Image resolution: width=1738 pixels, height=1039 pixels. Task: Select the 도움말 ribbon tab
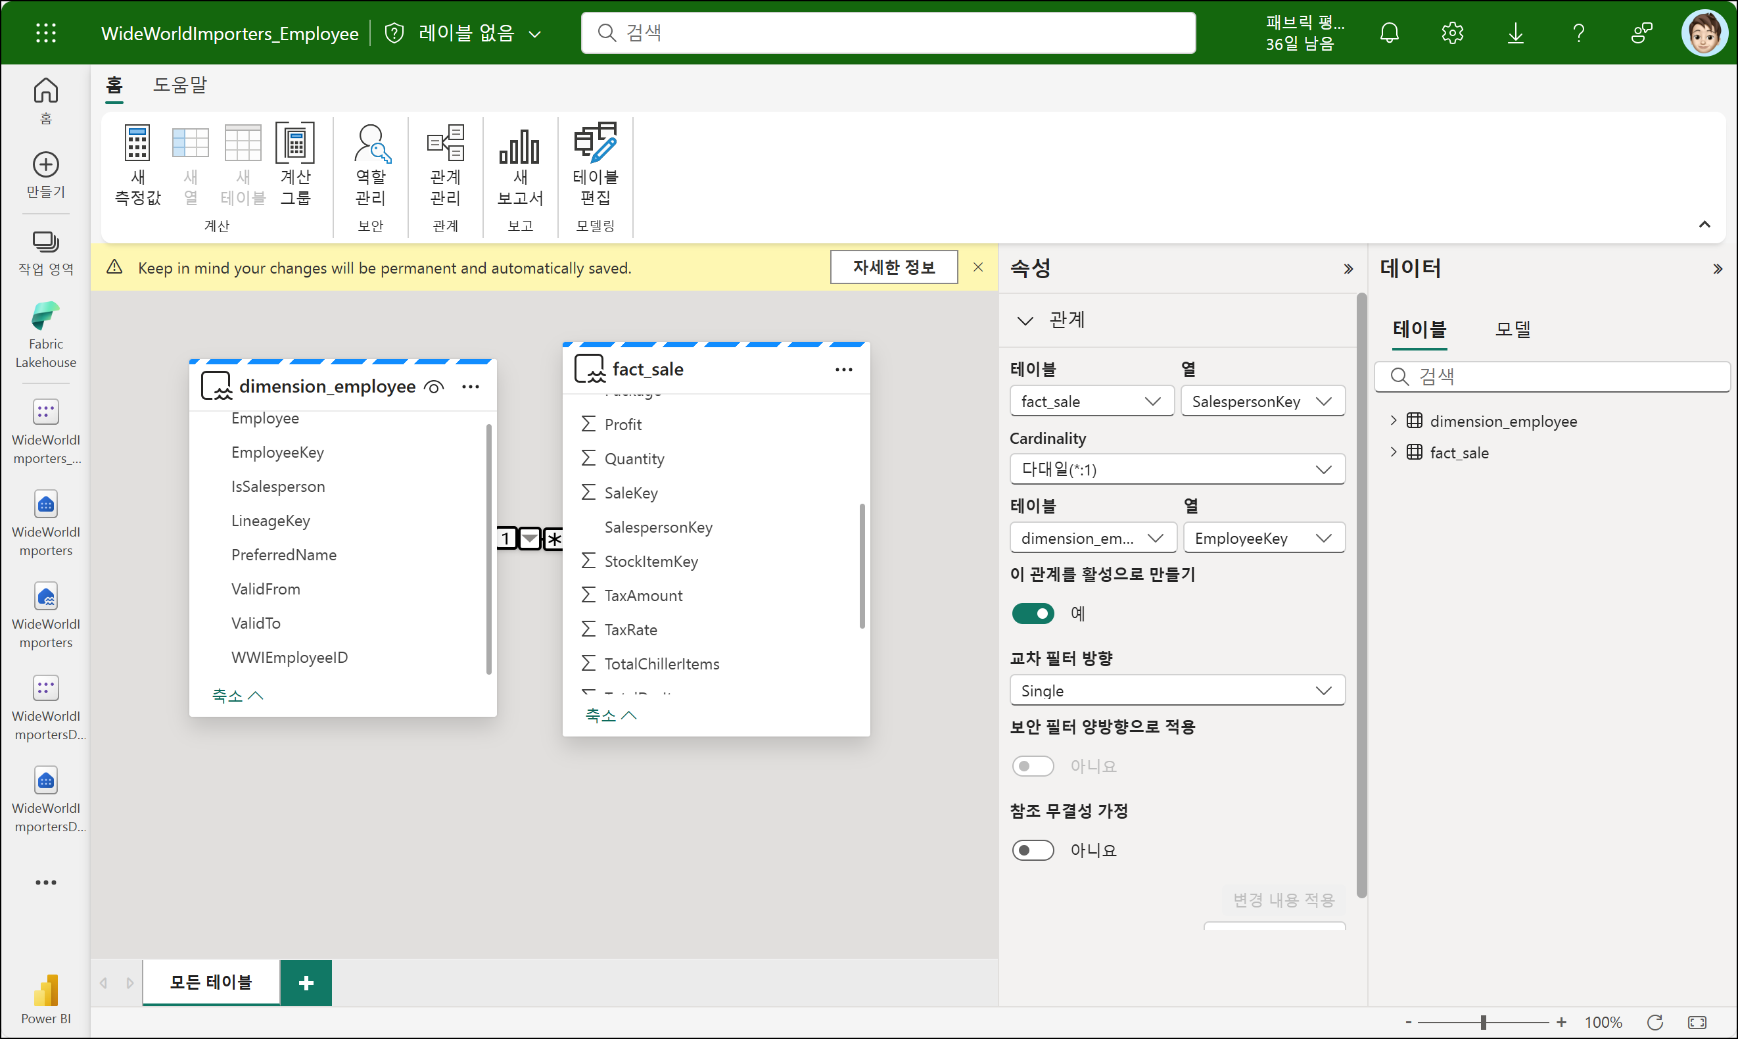tap(180, 85)
